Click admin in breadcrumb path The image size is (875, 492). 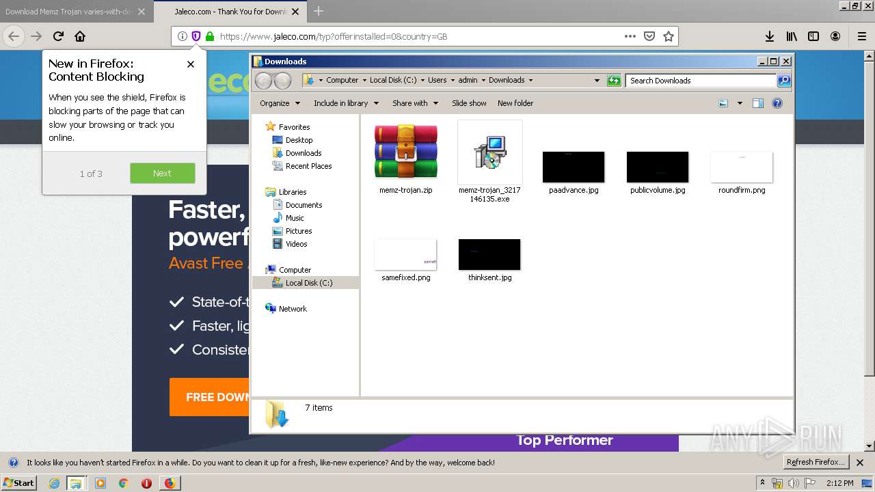pos(468,80)
